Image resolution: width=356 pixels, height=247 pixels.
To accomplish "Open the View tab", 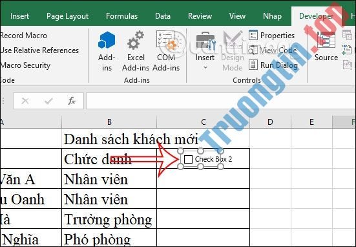I will [237, 16].
